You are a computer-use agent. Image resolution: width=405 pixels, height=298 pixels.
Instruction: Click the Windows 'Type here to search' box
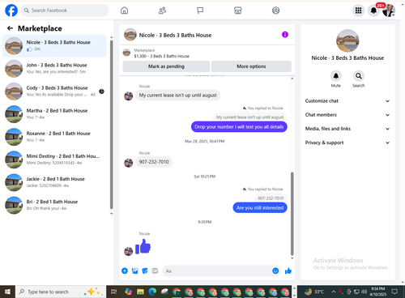pyautogui.click(x=61, y=292)
